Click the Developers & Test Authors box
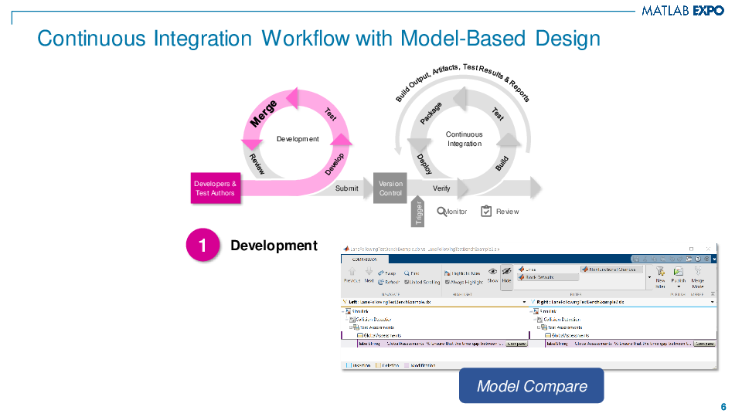The width and height of the screenshot is (742, 417). tap(216, 188)
